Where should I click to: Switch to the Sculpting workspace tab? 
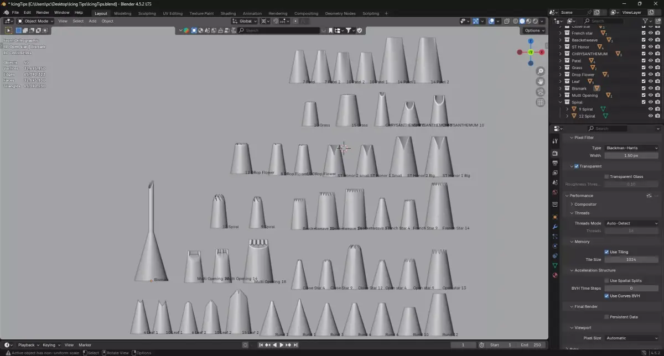(x=147, y=13)
